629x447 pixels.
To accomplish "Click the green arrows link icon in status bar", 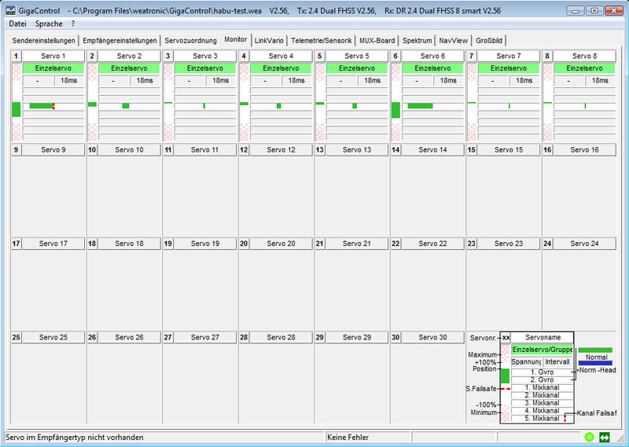I will 604,437.
